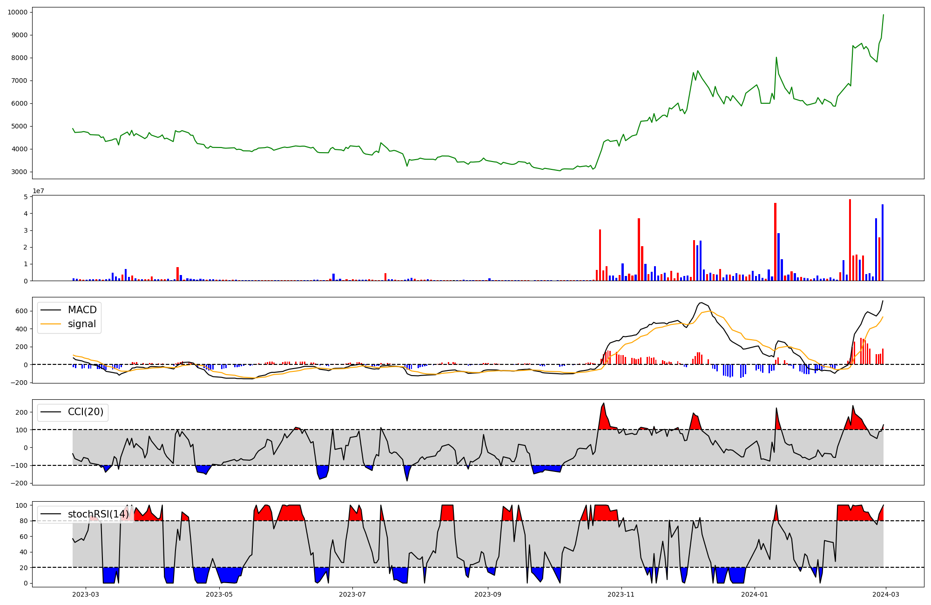Click the 2024-01 x-axis date label

click(755, 594)
